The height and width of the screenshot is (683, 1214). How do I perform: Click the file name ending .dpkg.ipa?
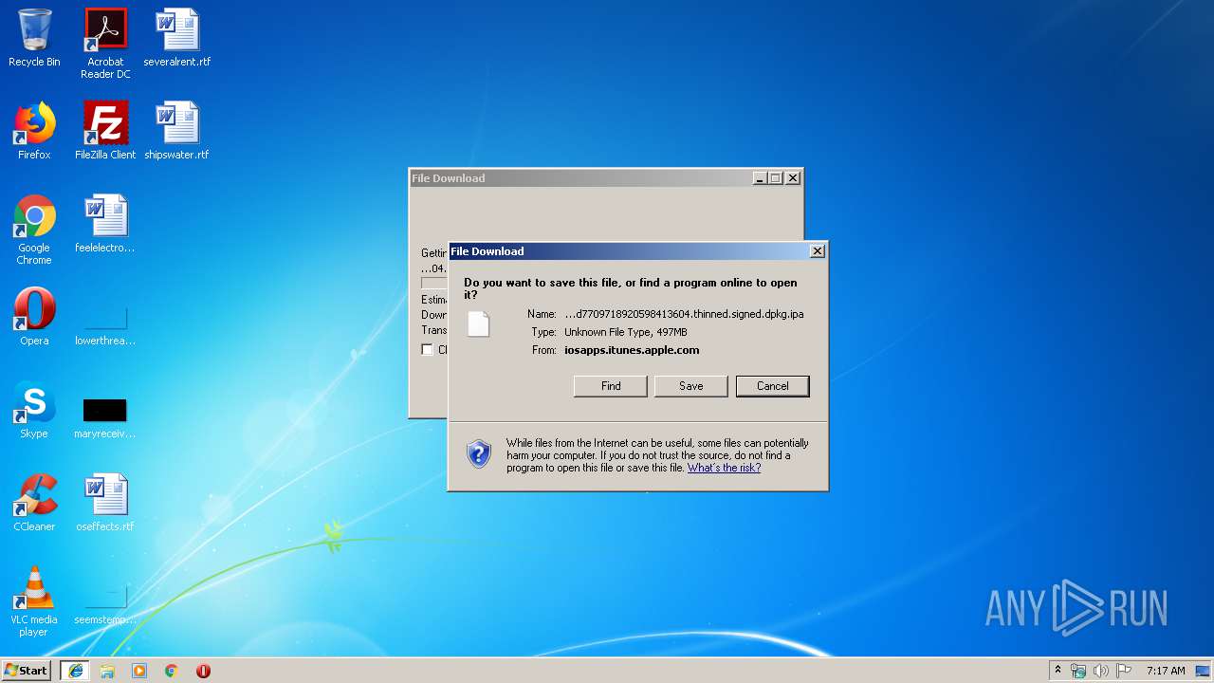click(684, 314)
